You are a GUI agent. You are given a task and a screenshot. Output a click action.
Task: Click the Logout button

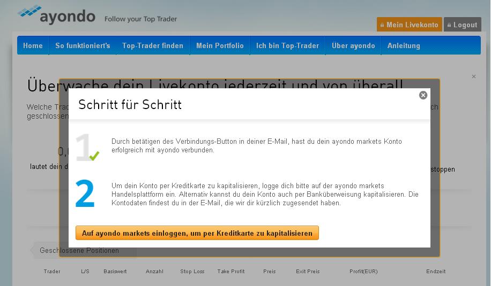pyautogui.click(x=462, y=25)
